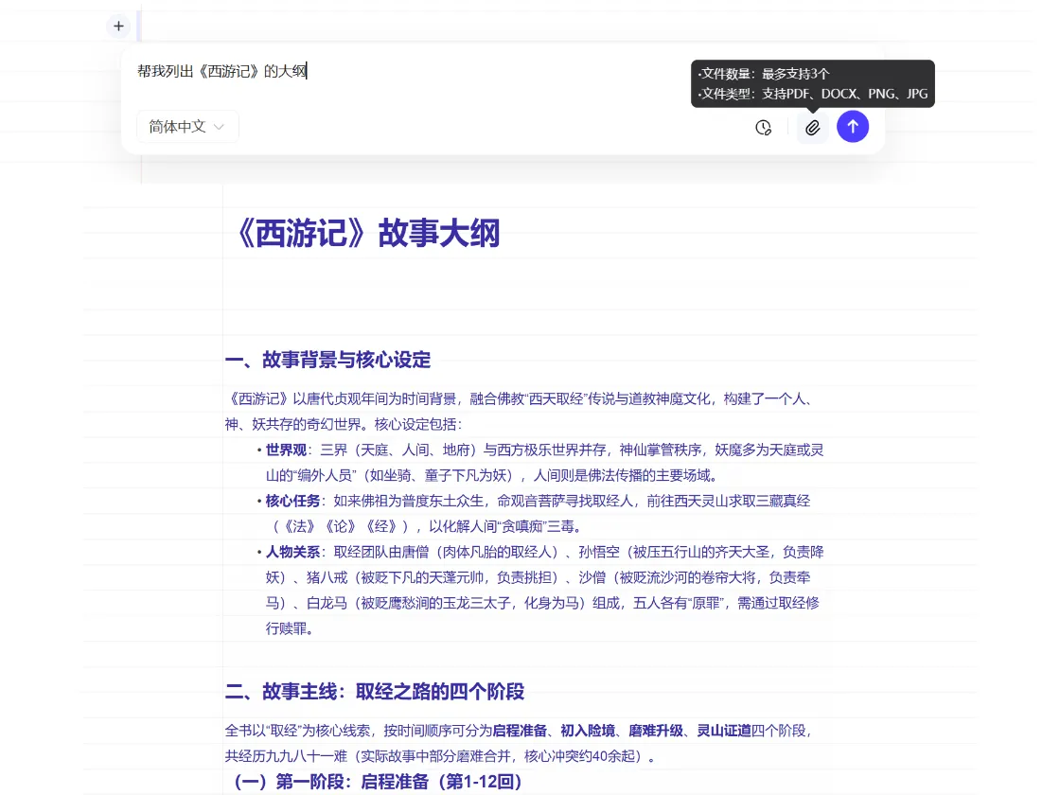
Task: Click the 《西游记》故事大纲 title heading
Action: 363,233
